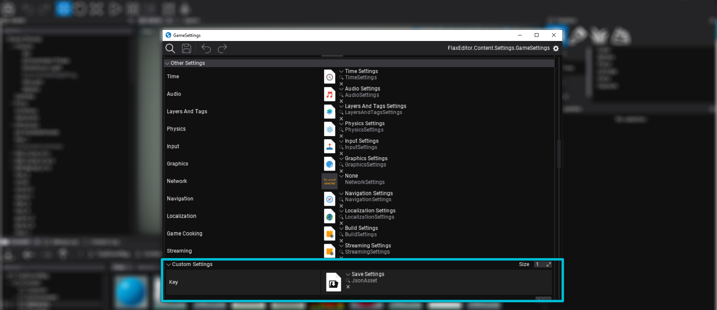Locate PhysicsSettings asset with its magnifier icon
Viewport: 717px width, 310px height.
[341, 130]
